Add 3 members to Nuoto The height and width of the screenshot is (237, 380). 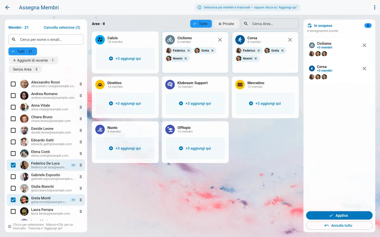coord(125,148)
